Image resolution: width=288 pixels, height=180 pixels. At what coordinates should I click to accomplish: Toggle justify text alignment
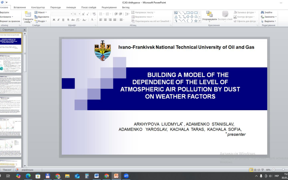point(114,20)
